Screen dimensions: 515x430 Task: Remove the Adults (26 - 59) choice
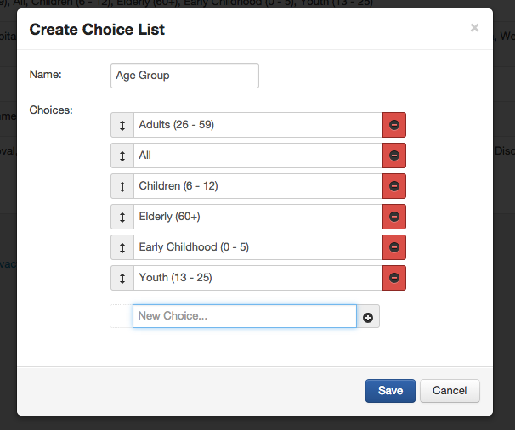click(393, 125)
